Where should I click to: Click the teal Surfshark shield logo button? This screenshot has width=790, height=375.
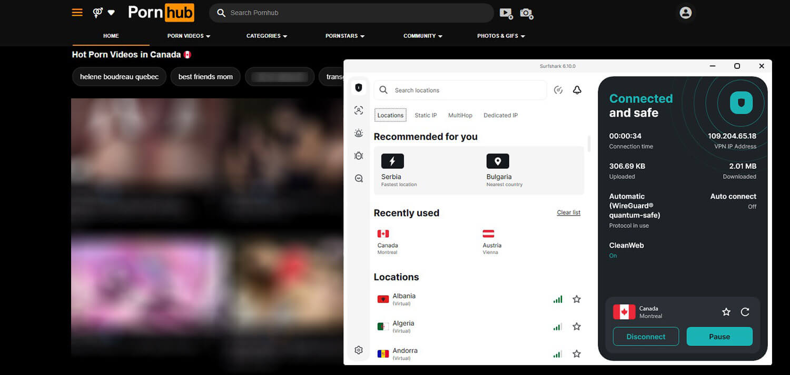741,103
